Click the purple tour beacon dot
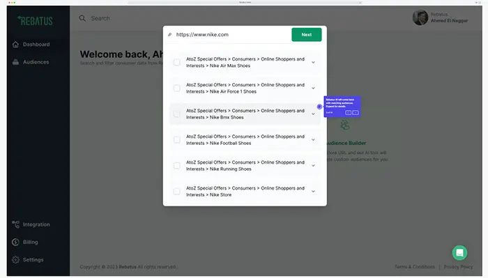 (319, 107)
